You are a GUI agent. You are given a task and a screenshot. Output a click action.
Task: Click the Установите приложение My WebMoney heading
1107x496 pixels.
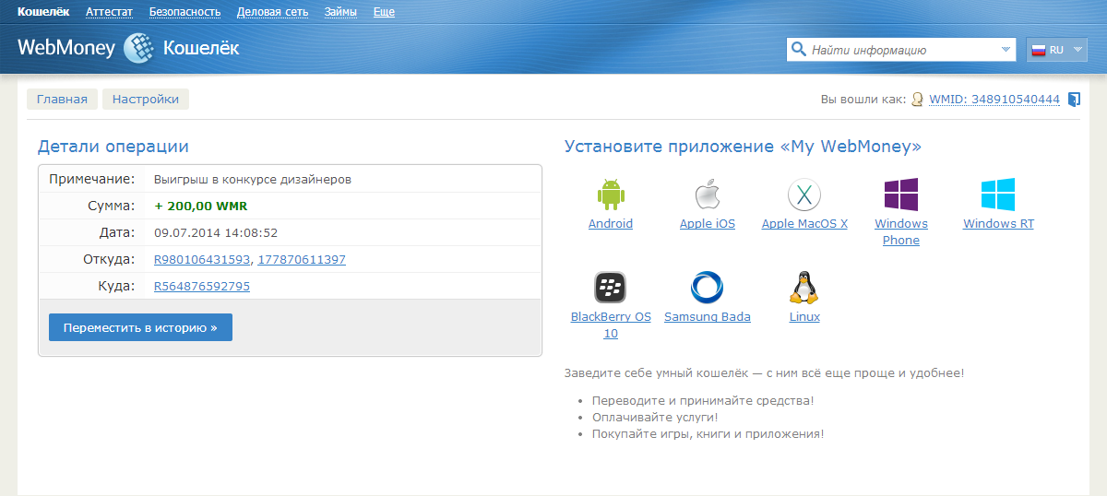coord(743,147)
